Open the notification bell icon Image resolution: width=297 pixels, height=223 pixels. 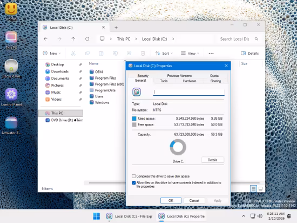click(289, 216)
